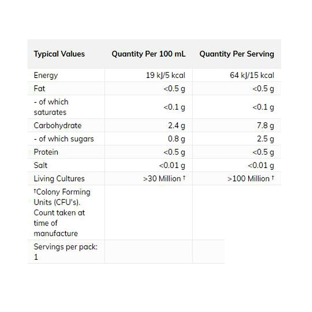Select the 7.8 g carbohydrate value
This screenshot has height=312, width=312.
pos(265,126)
